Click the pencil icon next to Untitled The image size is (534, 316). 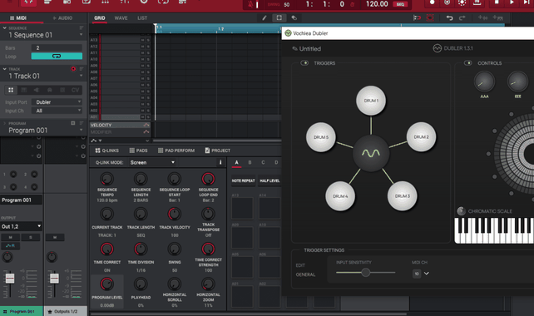pyautogui.click(x=295, y=49)
